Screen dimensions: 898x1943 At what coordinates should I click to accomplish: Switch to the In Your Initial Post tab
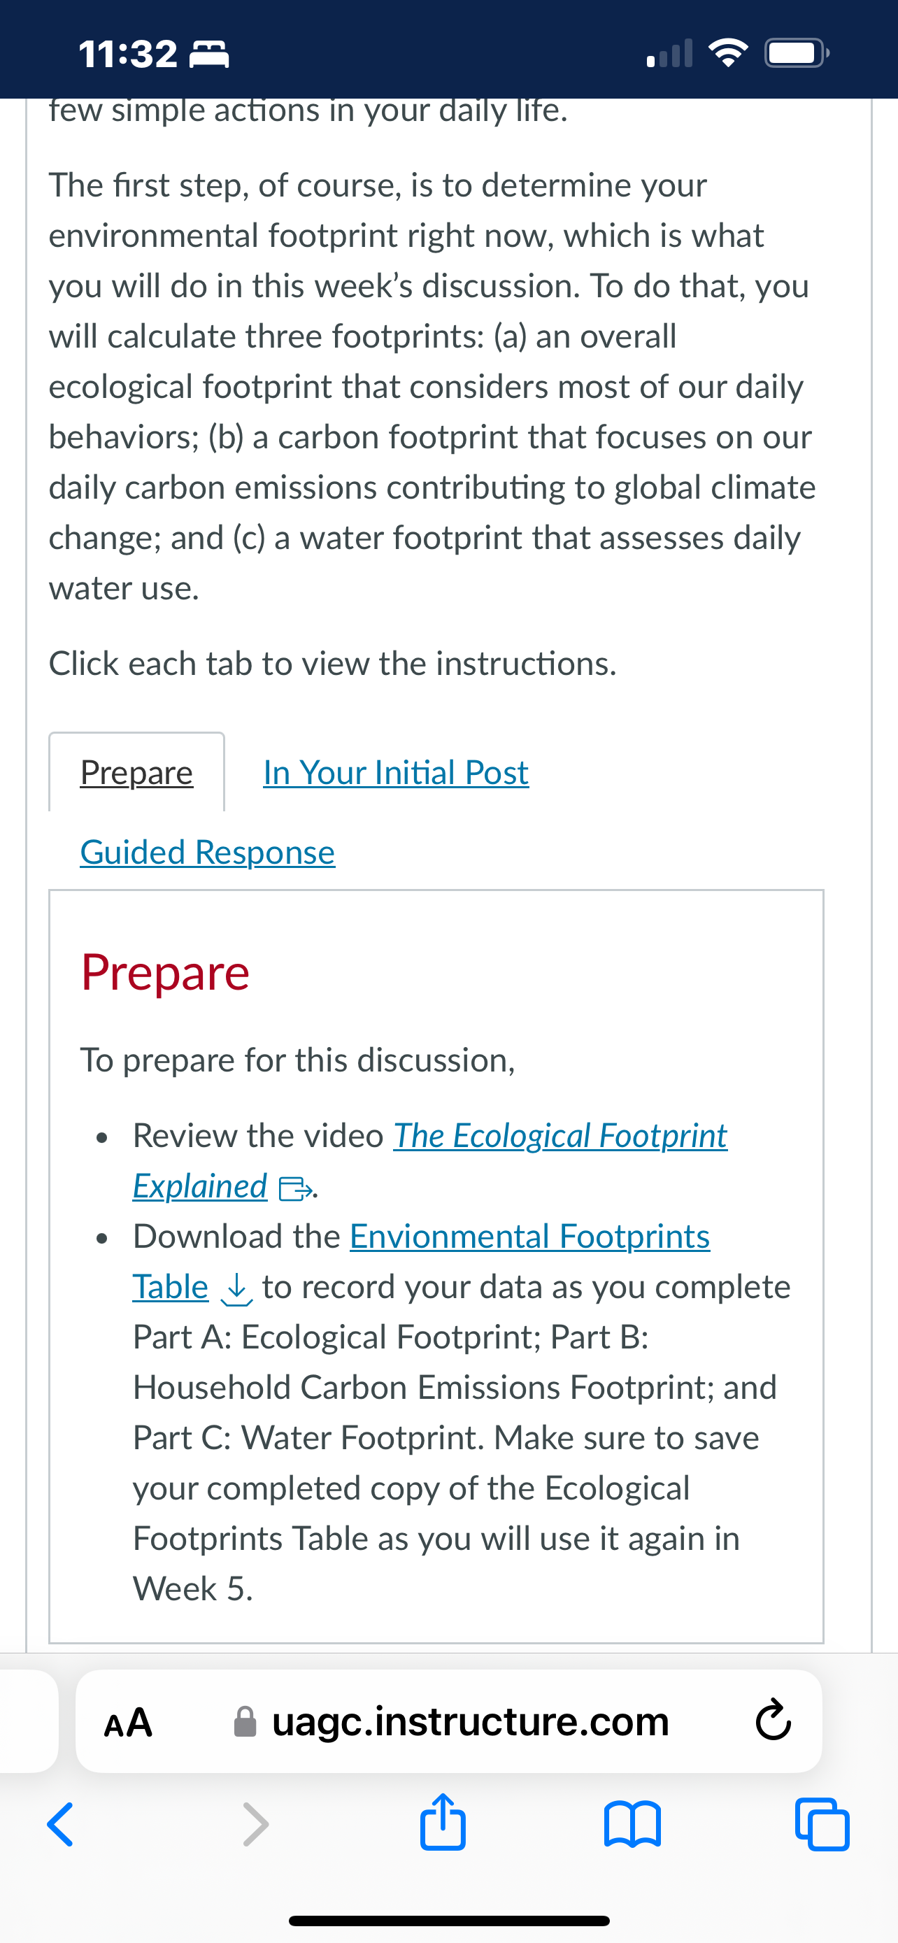pyautogui.click(x=396, y=772)
